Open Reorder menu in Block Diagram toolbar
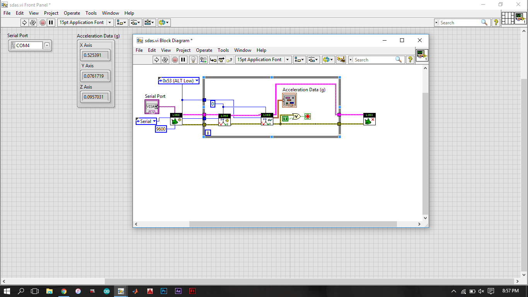Image resolution: width=528 pixels, height=297 pixels. point(329,60)
